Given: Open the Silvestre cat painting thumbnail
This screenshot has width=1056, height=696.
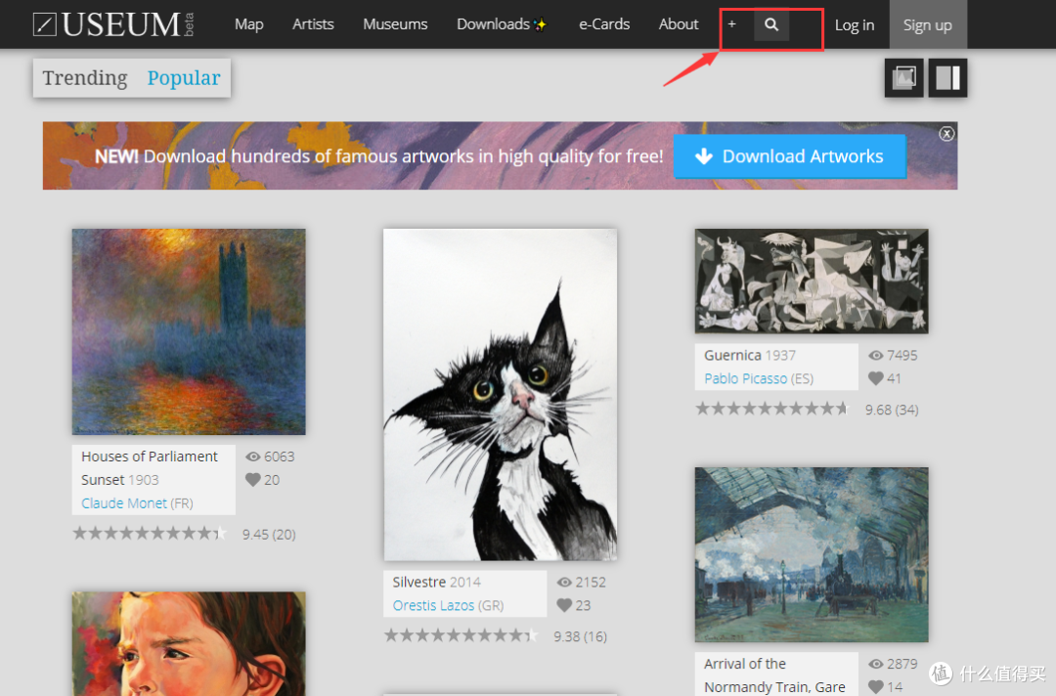Looking at the screenshot, I should 501,395.
